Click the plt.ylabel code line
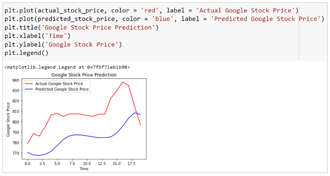The height and width of the screenshot is (176, 330). pyautogui.click(x=63, y=45)
